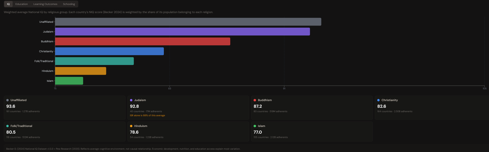Click the Folk/Traditional card title

(21, 126)
